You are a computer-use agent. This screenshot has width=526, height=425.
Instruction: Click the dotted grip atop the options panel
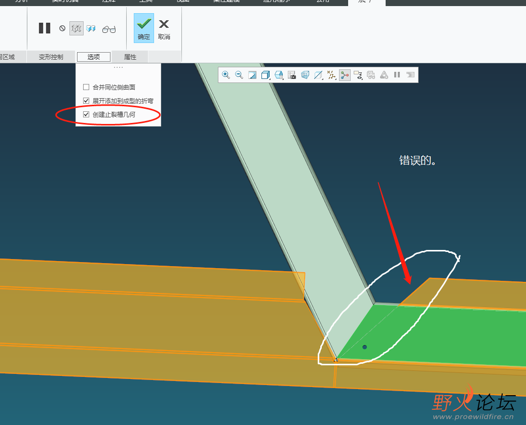tap(118, 67)
